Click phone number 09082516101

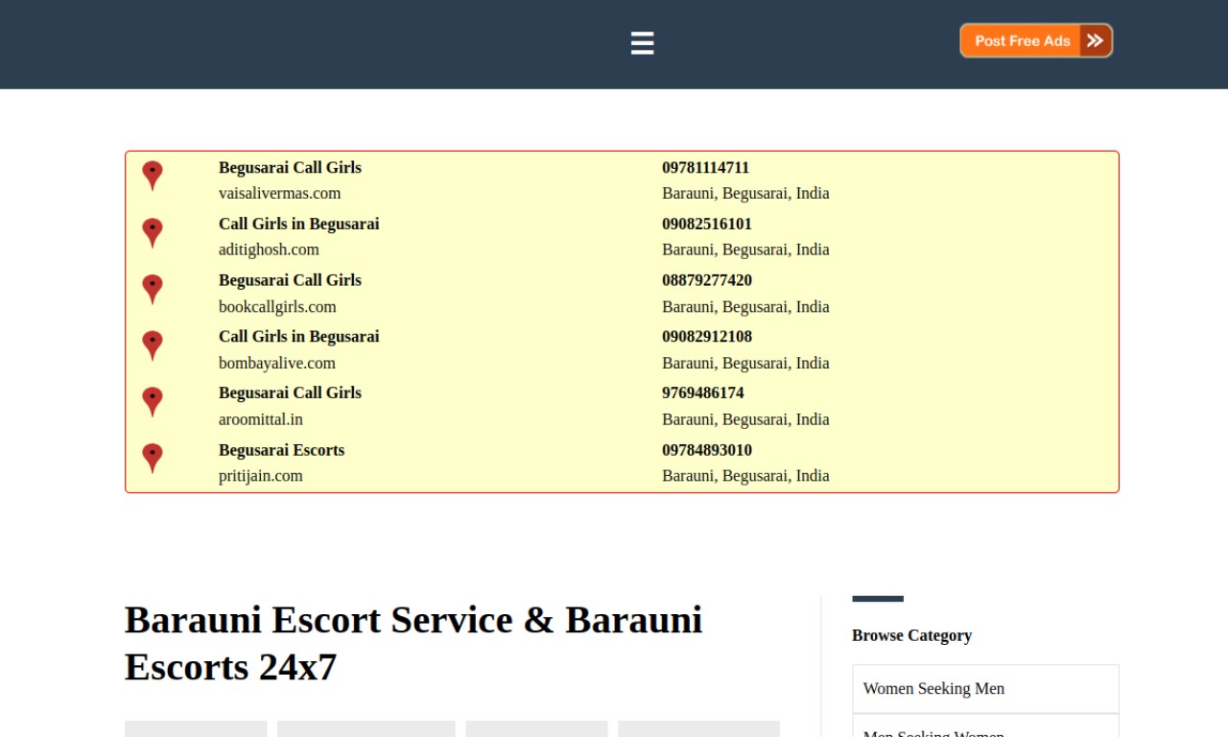707,224
